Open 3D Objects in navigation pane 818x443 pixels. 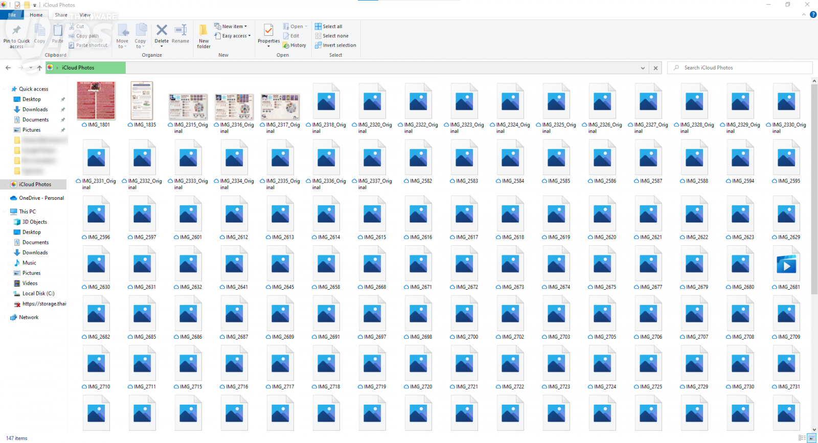pyautogui.click(x=34, y=222)
